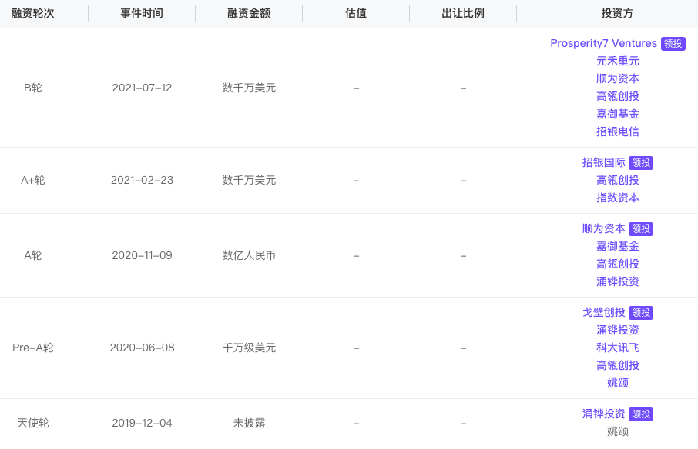This screenshot has width=698, height=449.
Task: Open 指数资本 investor link
Action: tap(617, 198)
